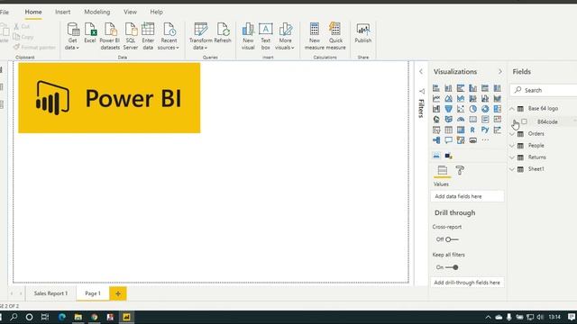Select the R script visual

tap(472, 130)
